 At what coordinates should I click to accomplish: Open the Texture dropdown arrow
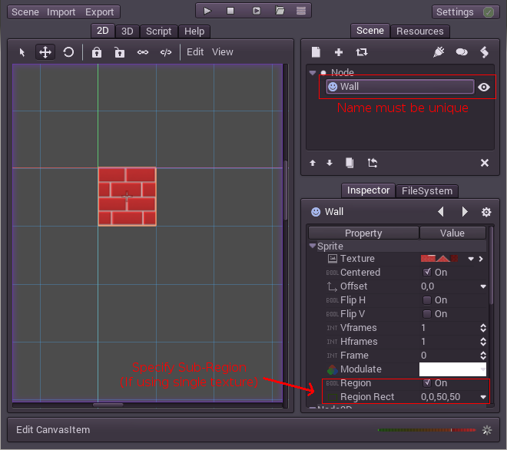pyautogui.click(x=471, y=259)
